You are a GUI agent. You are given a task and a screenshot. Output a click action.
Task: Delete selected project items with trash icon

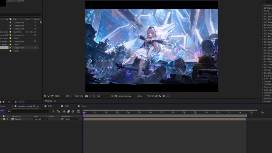tap(15, 102)
